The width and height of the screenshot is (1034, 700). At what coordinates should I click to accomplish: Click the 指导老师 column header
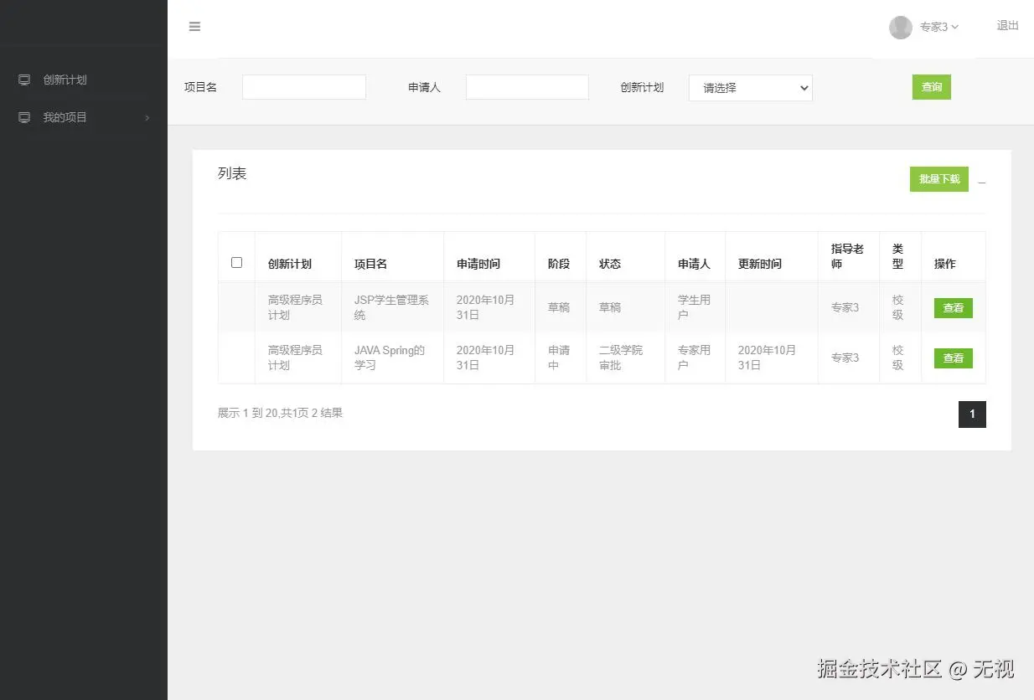(x=847, y=256)
